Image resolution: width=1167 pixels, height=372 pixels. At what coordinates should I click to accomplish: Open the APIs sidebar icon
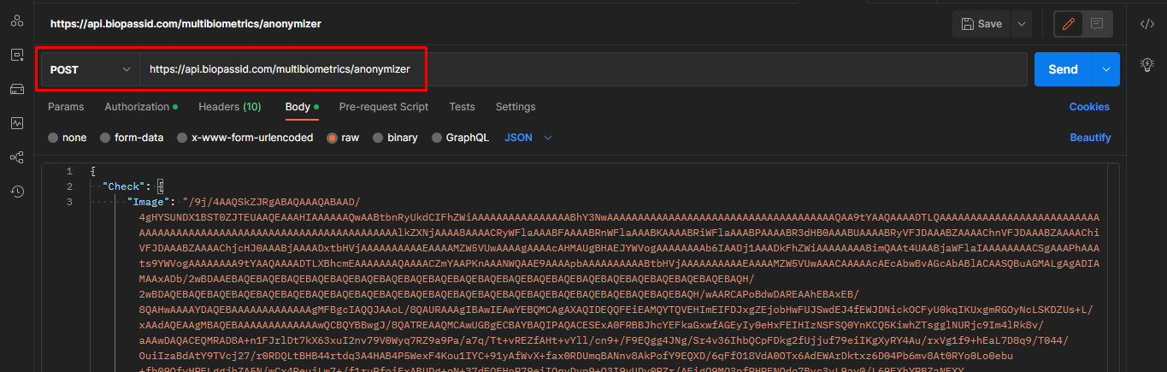[x=16, y=55]
